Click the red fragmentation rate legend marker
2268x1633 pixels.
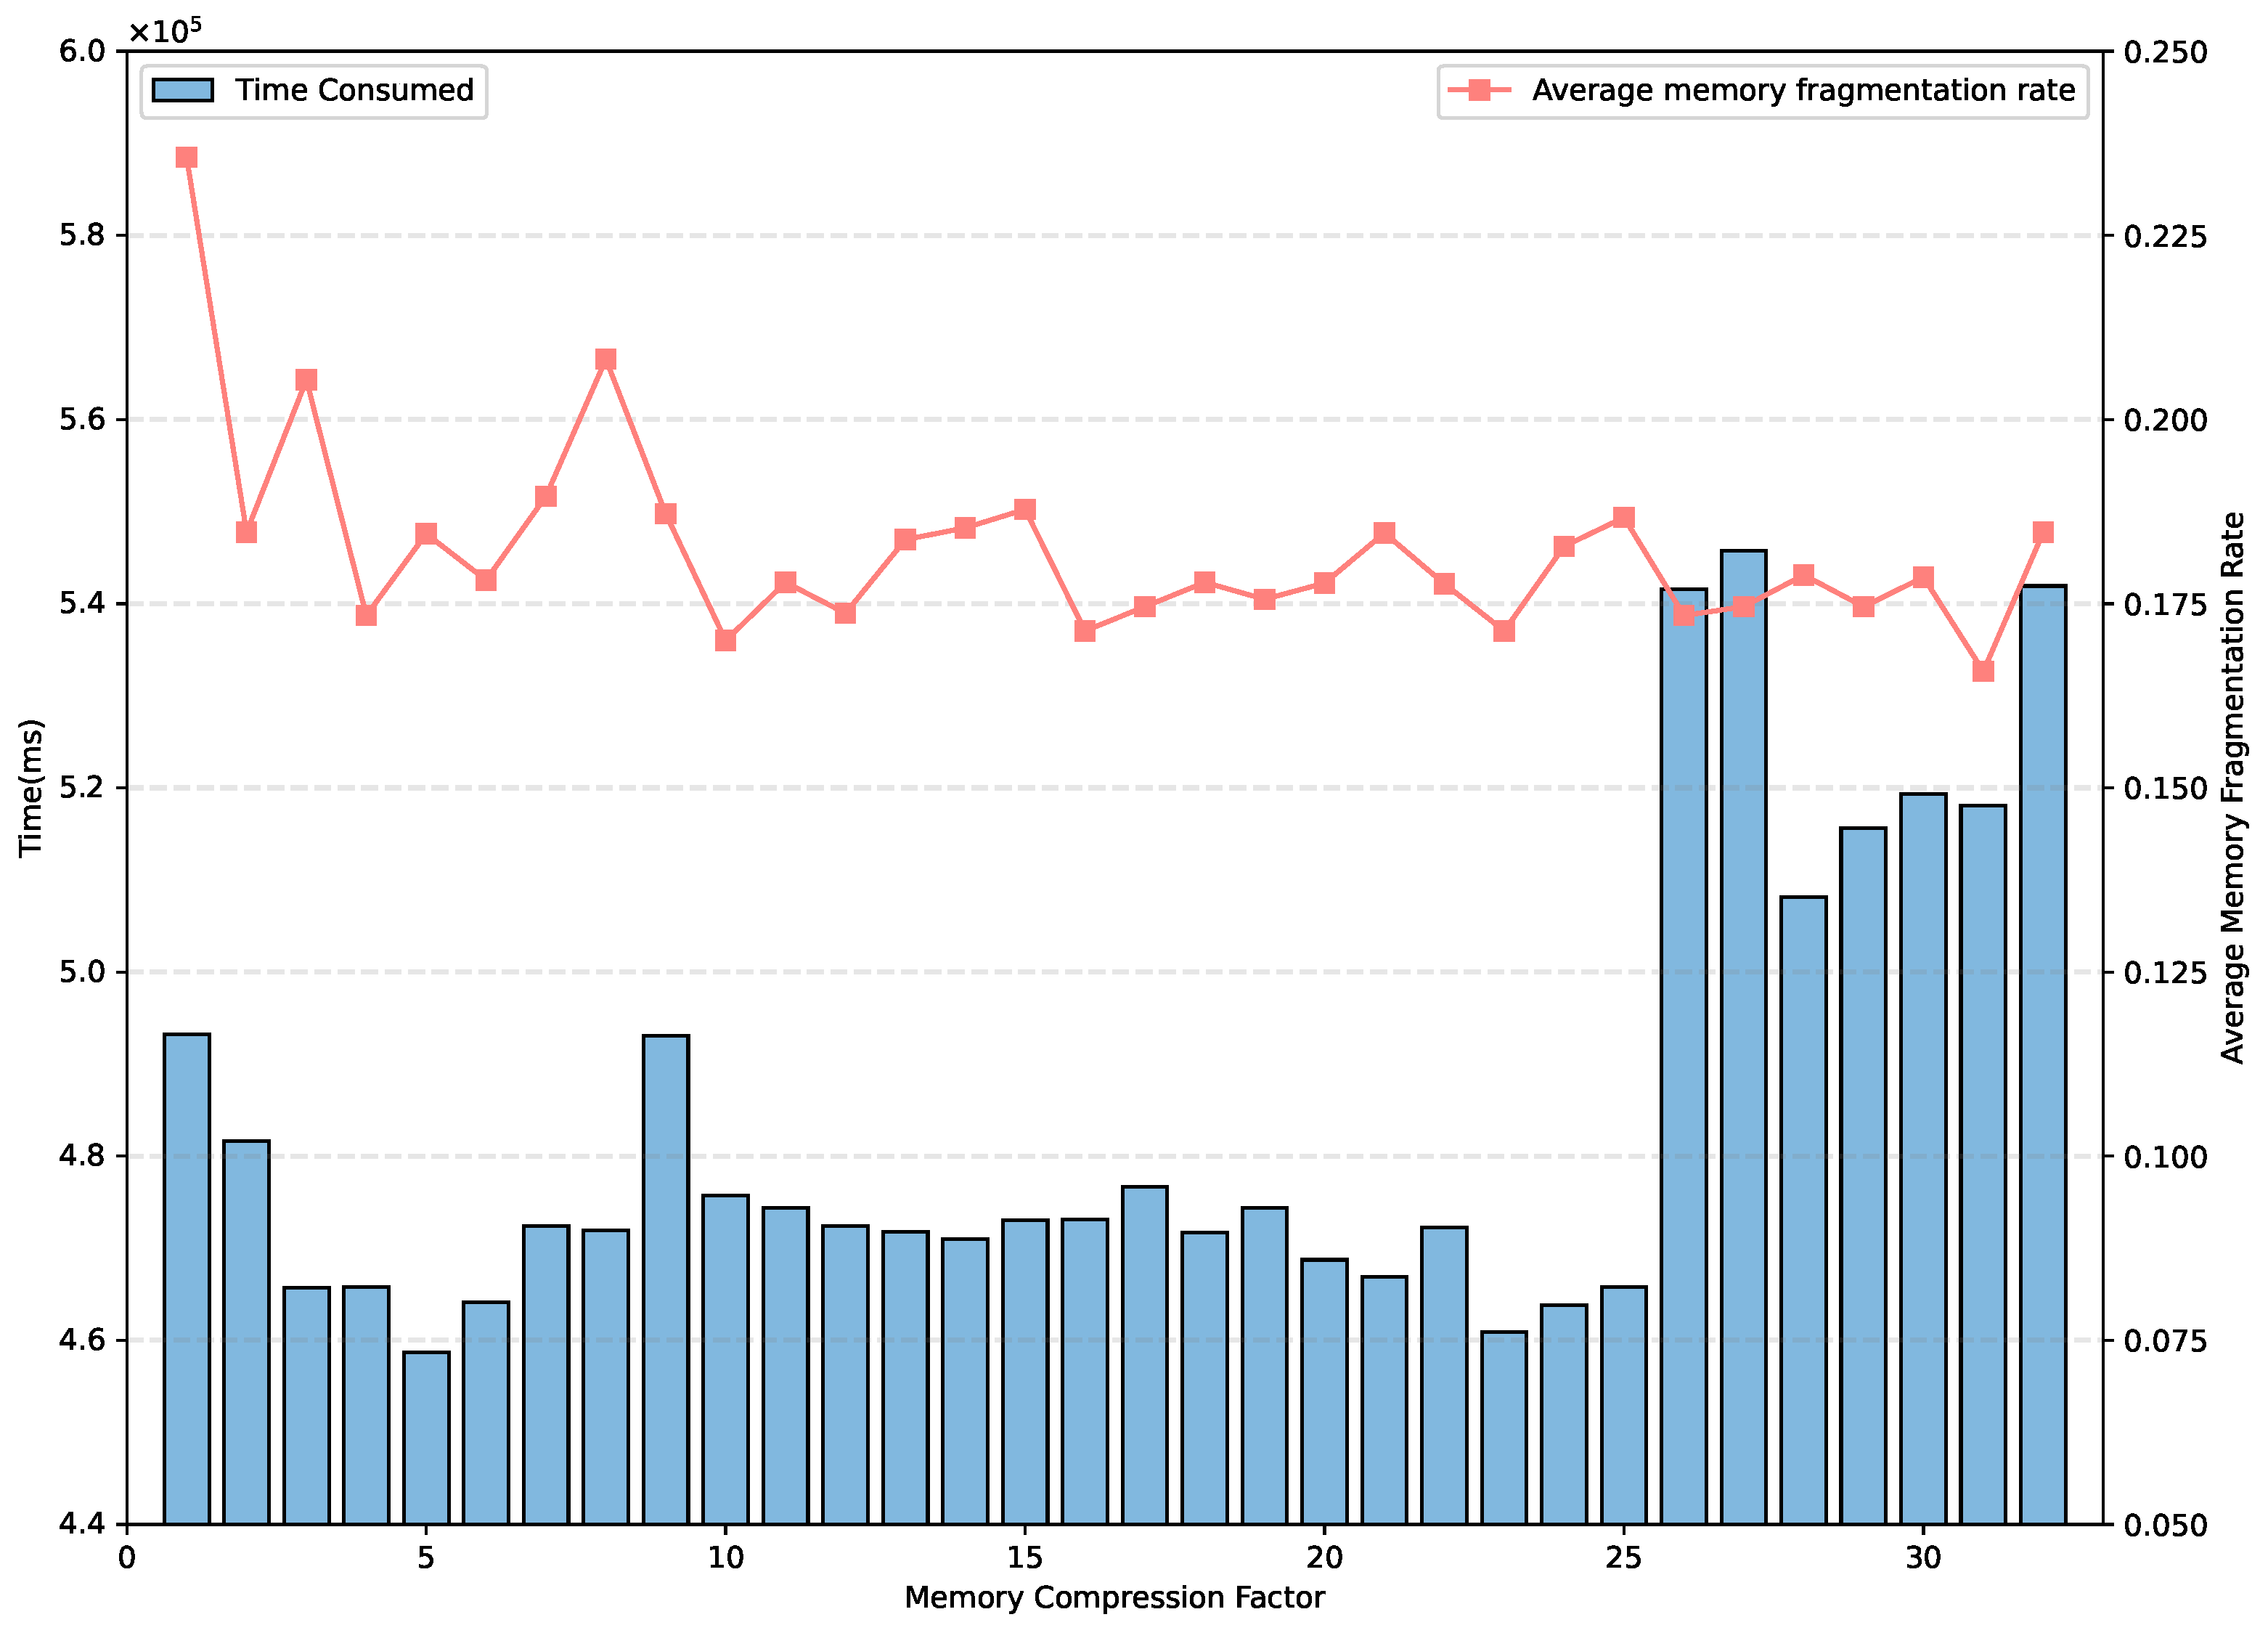click(x=1479, y=91)
